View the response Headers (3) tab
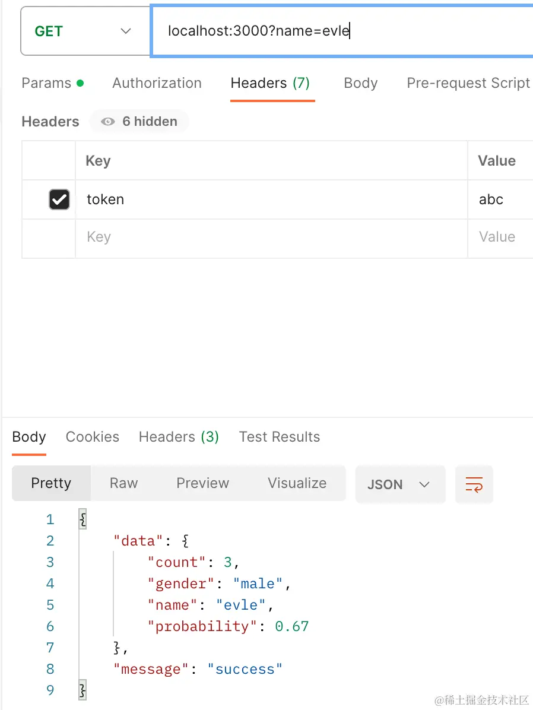The height and width of the screenshot is (710, 533). 179,437
